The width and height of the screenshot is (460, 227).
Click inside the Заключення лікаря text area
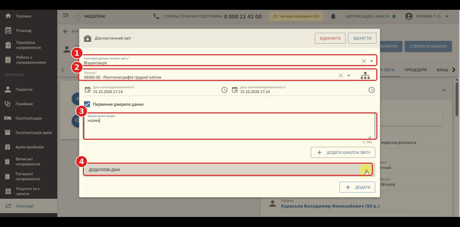230,126
